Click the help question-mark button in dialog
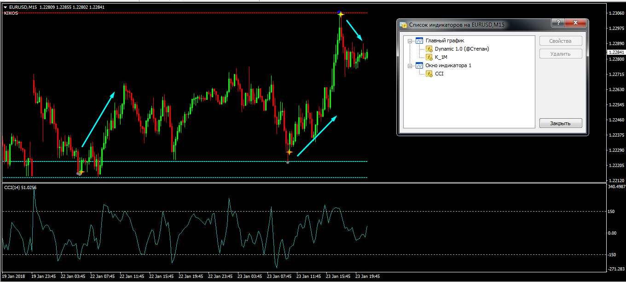 click(558, 23)
